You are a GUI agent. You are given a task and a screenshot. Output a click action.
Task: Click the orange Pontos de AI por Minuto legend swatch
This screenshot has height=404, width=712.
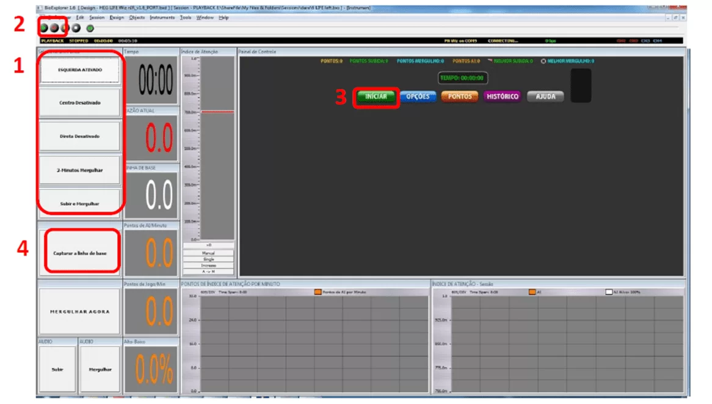click(x=318, y=292)
